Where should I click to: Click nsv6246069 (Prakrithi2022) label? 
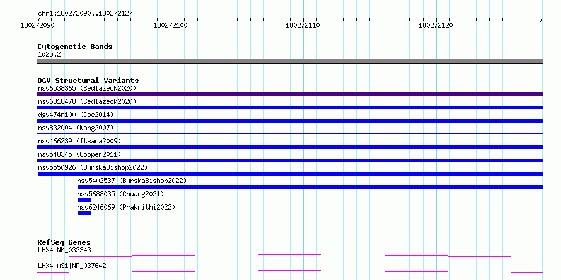[126, 207]
